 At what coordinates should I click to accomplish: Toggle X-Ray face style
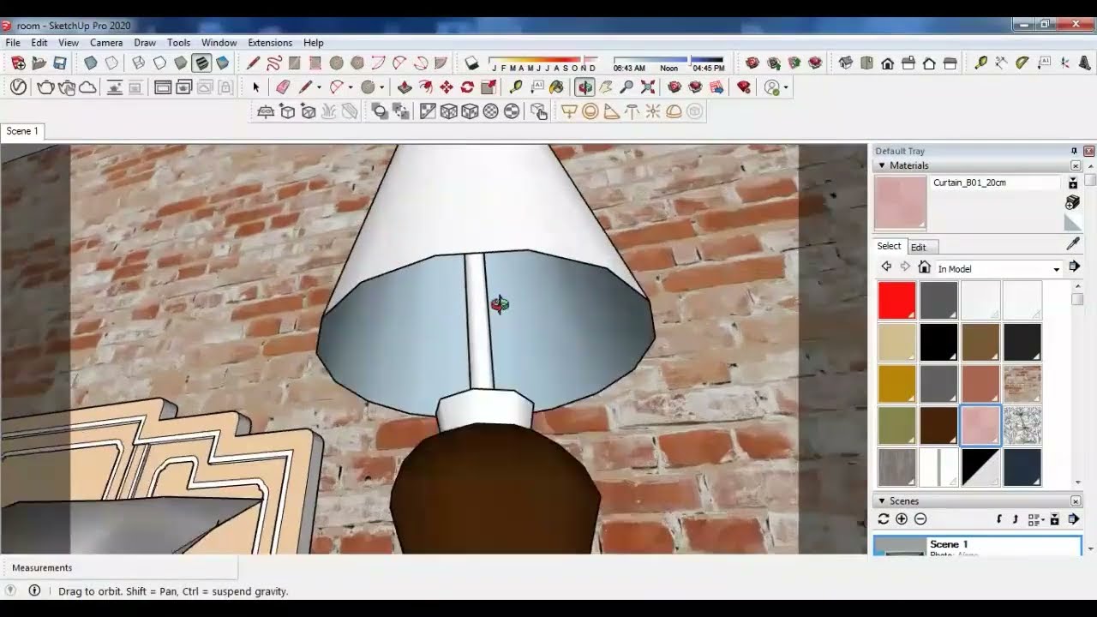pyautogui.click(x=90, y=63)
